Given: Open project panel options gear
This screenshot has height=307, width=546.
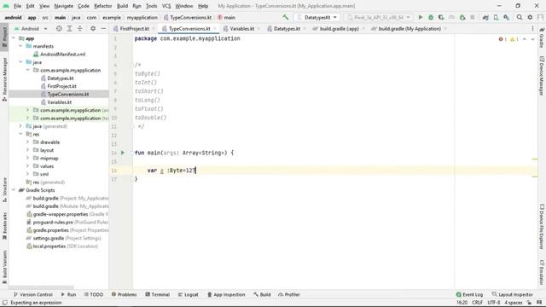Looking at the screenshot, I should (93, 28).
